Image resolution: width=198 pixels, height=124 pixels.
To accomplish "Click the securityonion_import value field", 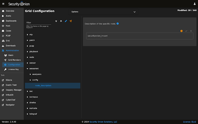I will point(140,36).
